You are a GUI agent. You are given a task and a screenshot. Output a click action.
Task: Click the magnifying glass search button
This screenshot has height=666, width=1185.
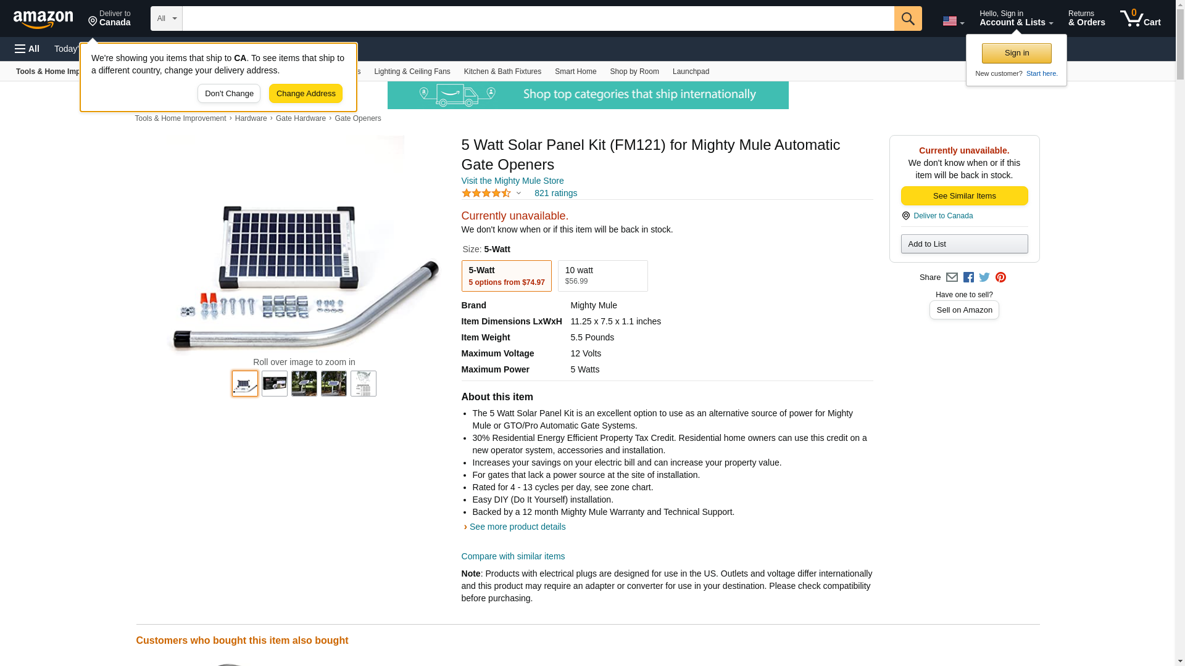click(x=907, y=18)
